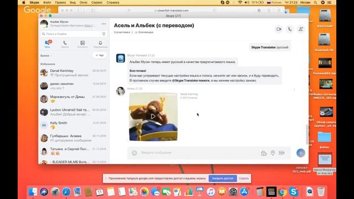Launch Siri from the dock
The width and height of the screenshot is (354, 199).
(44, 192)
